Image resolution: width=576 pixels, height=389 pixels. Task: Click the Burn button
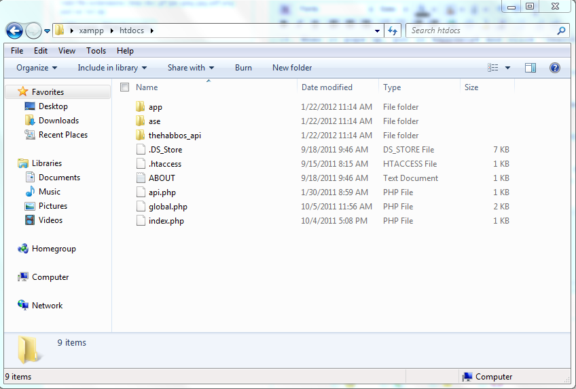[x=243, y=68]
